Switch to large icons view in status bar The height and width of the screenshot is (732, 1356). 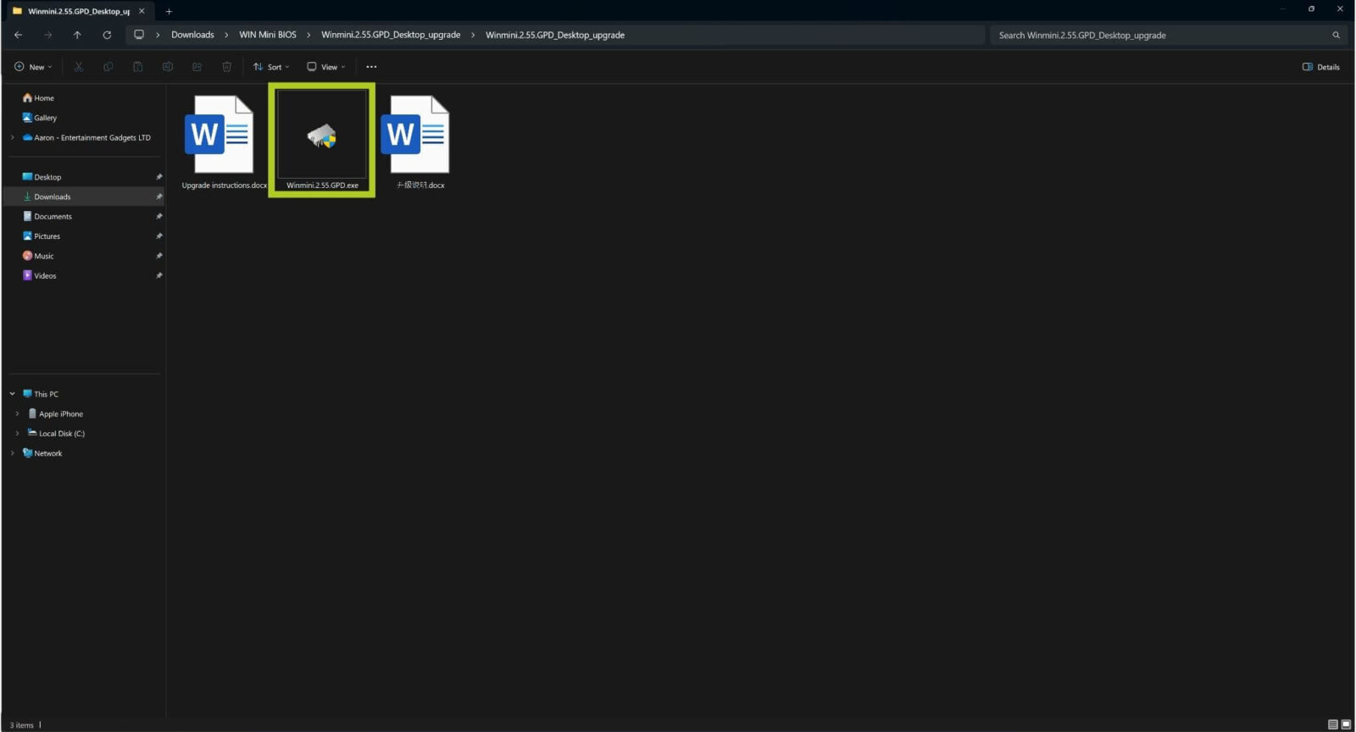click(1346, 724)
